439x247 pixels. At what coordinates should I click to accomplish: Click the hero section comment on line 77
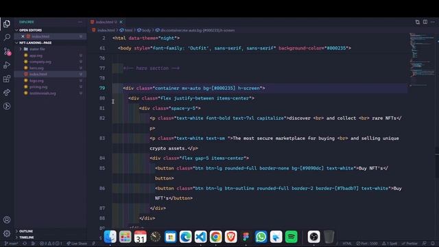tap(152, 68)
